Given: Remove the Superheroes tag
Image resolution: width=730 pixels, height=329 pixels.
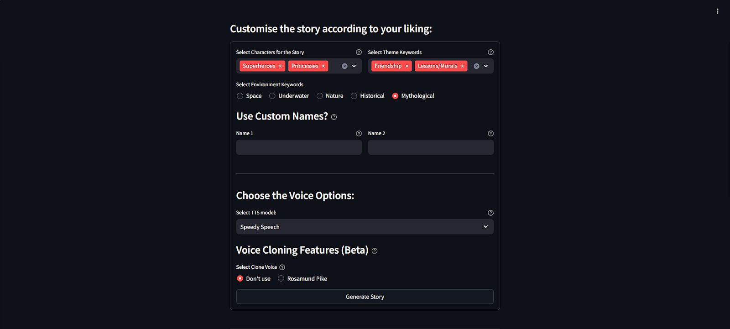Looking at the screenshot, I should tap(280, 66).
